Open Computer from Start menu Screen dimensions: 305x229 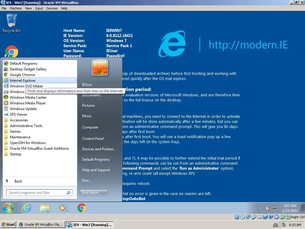pos(90,127)
